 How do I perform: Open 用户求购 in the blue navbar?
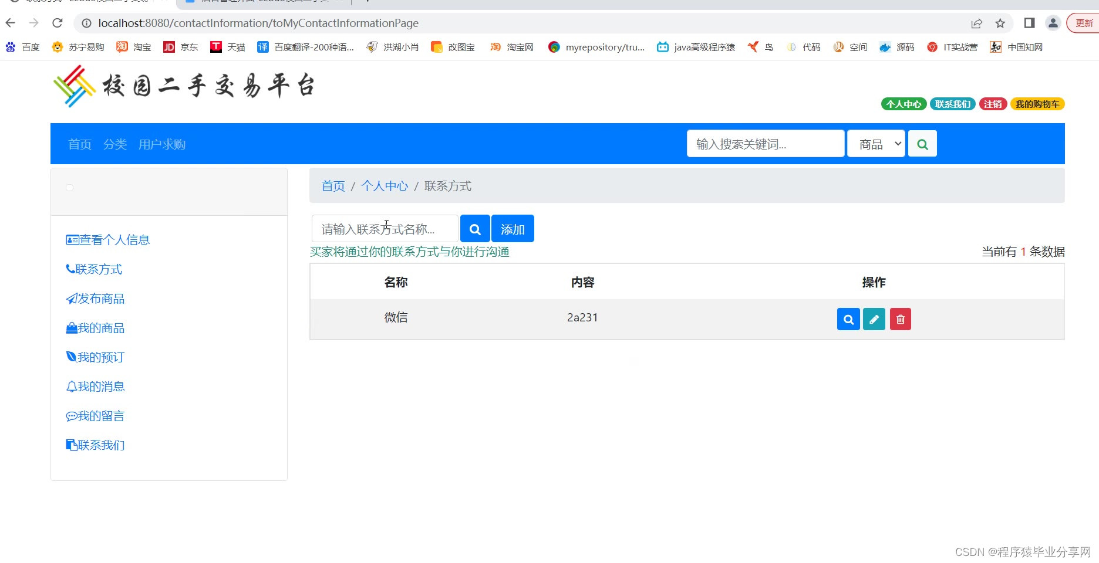[162, 144]
